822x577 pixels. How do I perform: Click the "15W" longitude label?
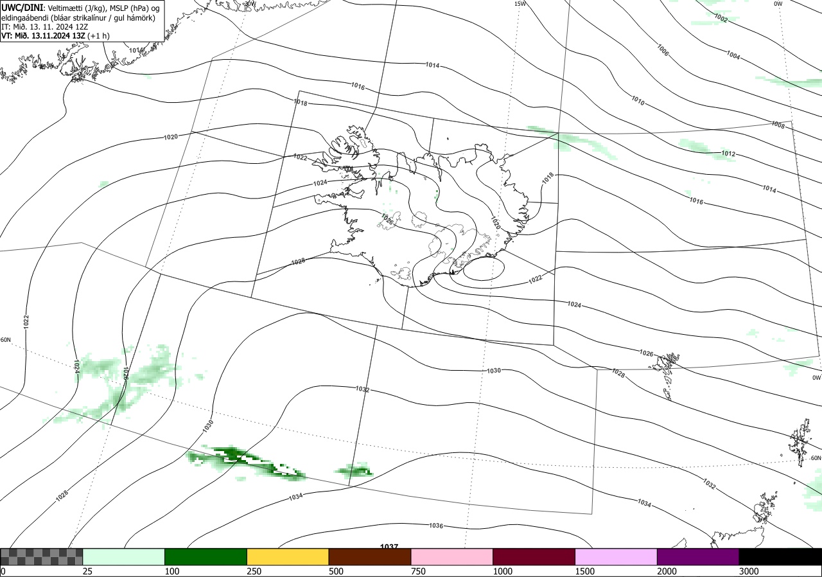point(520,4)
